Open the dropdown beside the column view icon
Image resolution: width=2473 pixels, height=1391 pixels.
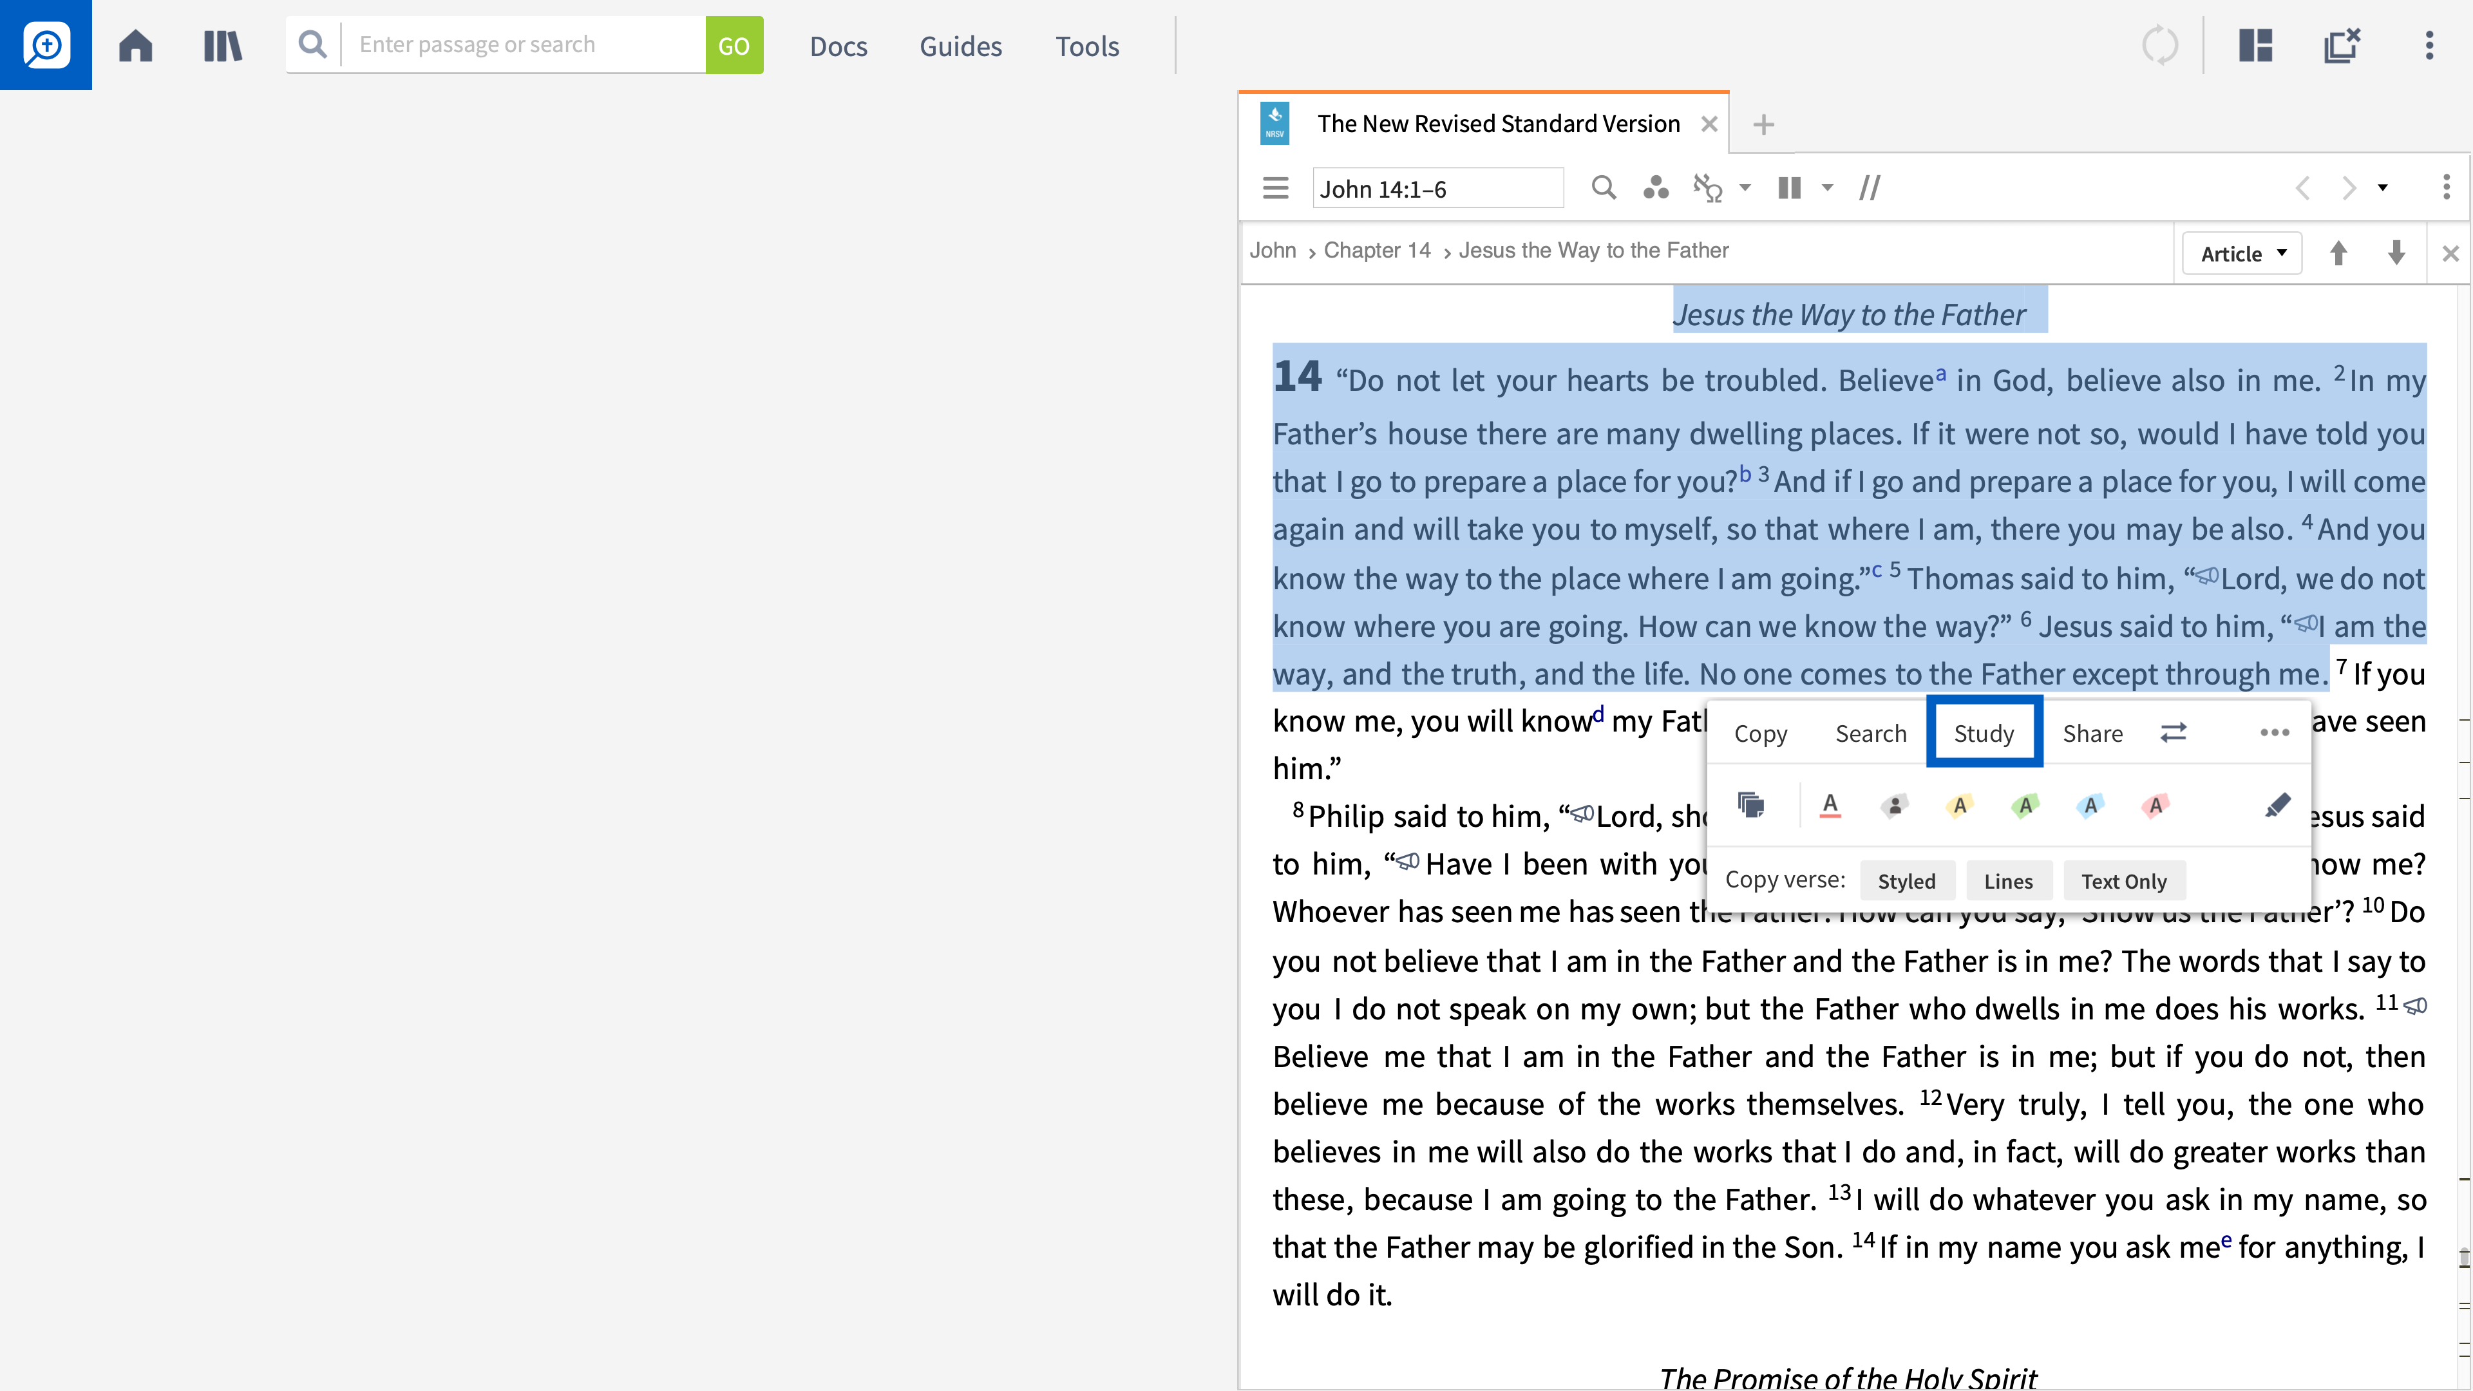[1827, 187]
